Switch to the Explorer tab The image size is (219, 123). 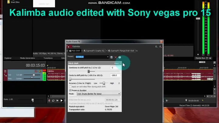tap(8, 58)
